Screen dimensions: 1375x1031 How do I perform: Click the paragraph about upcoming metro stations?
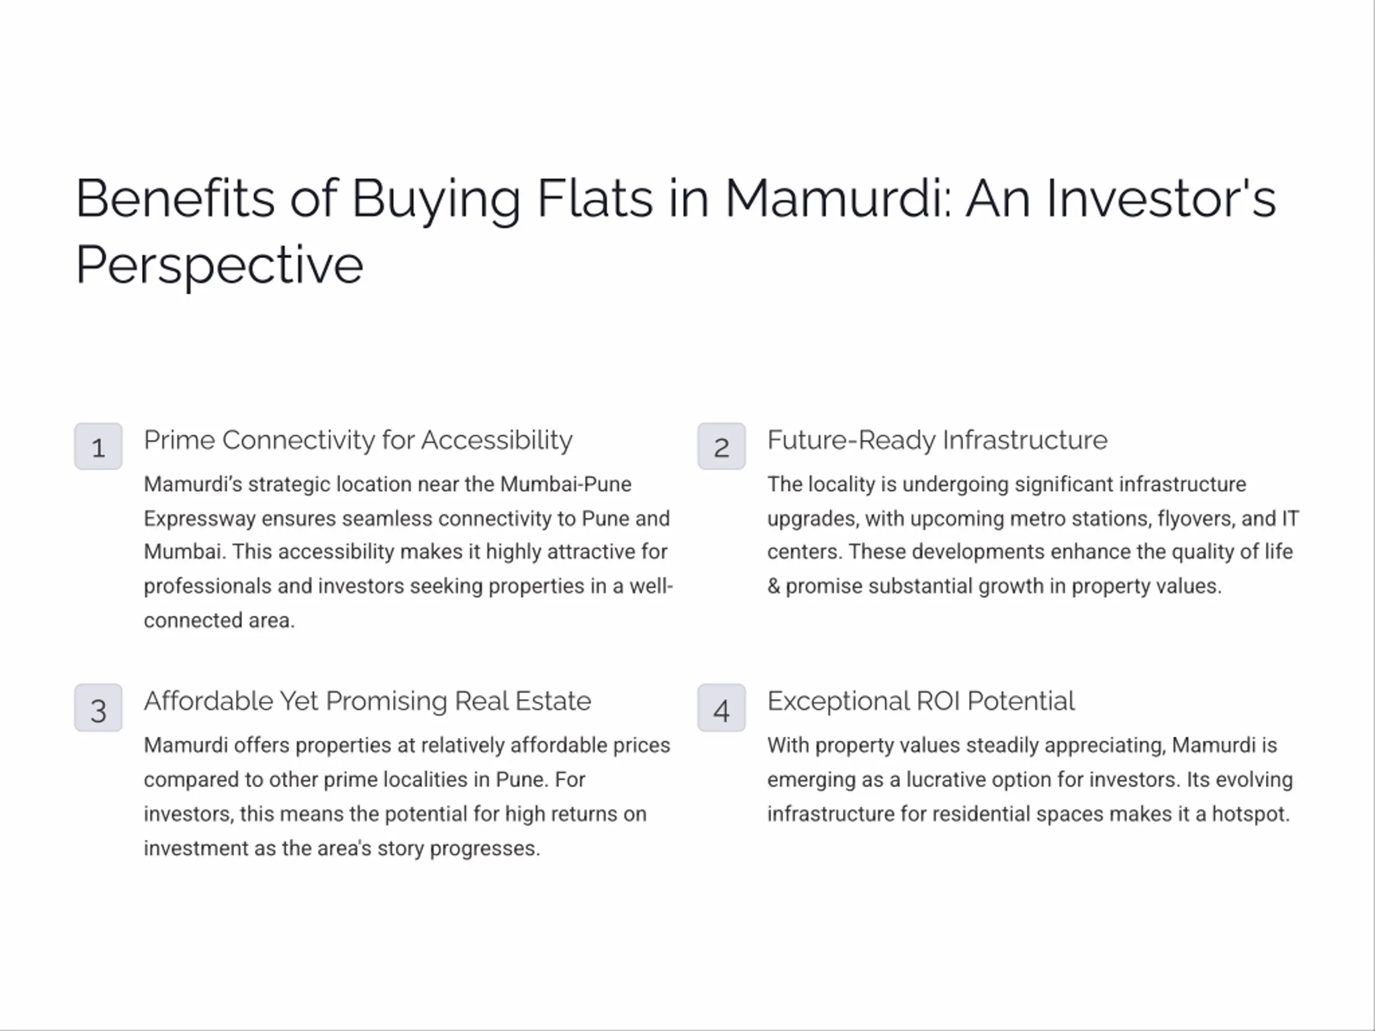click(x=1033, y=535)
